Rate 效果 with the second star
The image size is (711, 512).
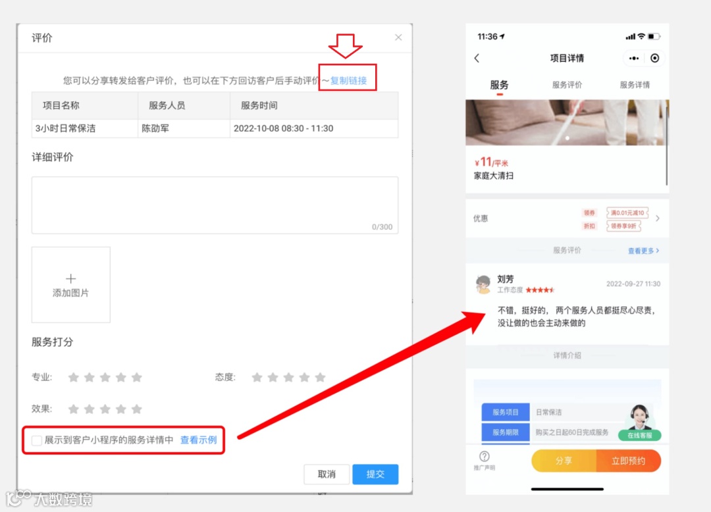pos(90,409)
